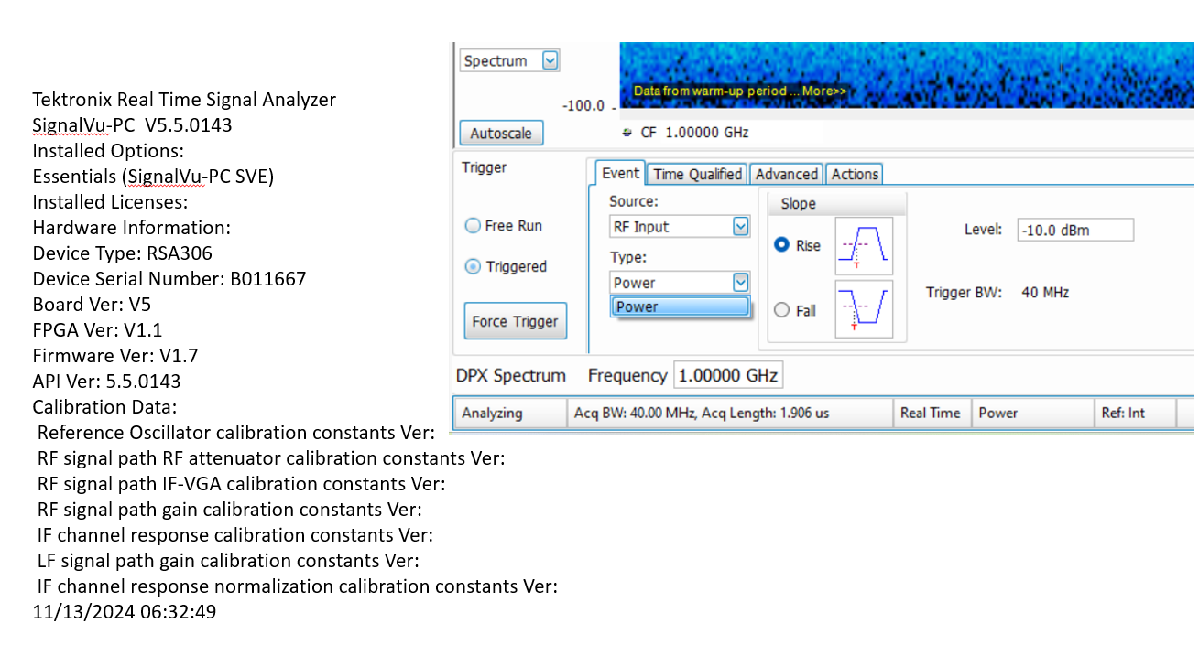Choose the Rise slope radio button
The width and height of the screenshot is (1199, 645).
(782, 245)
